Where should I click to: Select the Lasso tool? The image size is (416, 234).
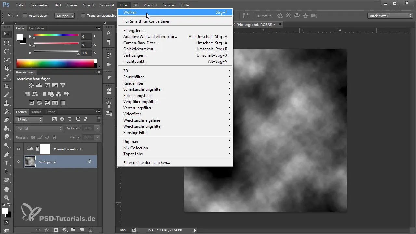click(6, 51)
